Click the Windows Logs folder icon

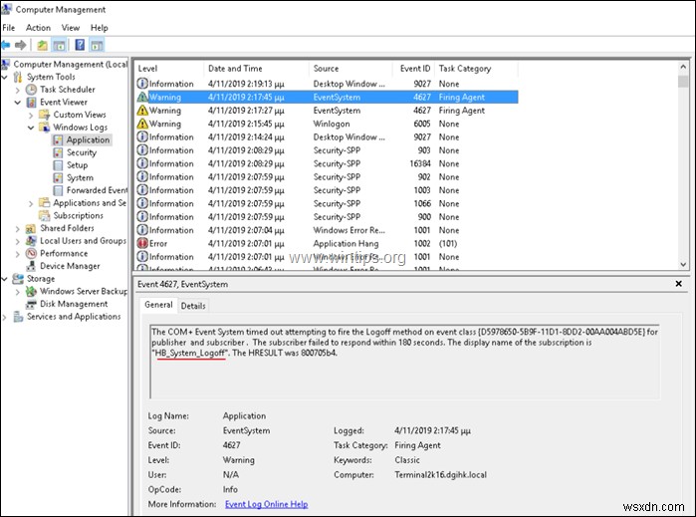(x=45, y=128)
